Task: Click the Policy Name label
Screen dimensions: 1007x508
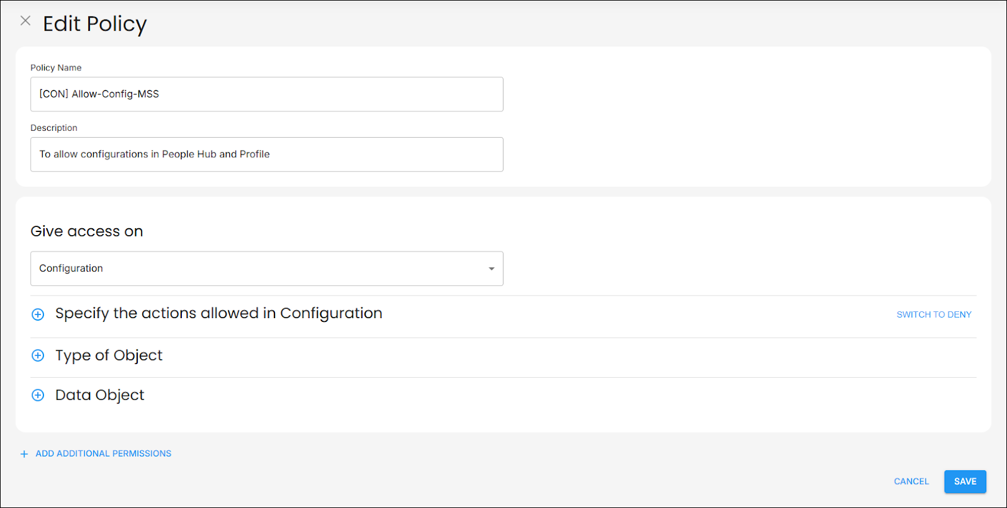Action: tap(56, 68)
